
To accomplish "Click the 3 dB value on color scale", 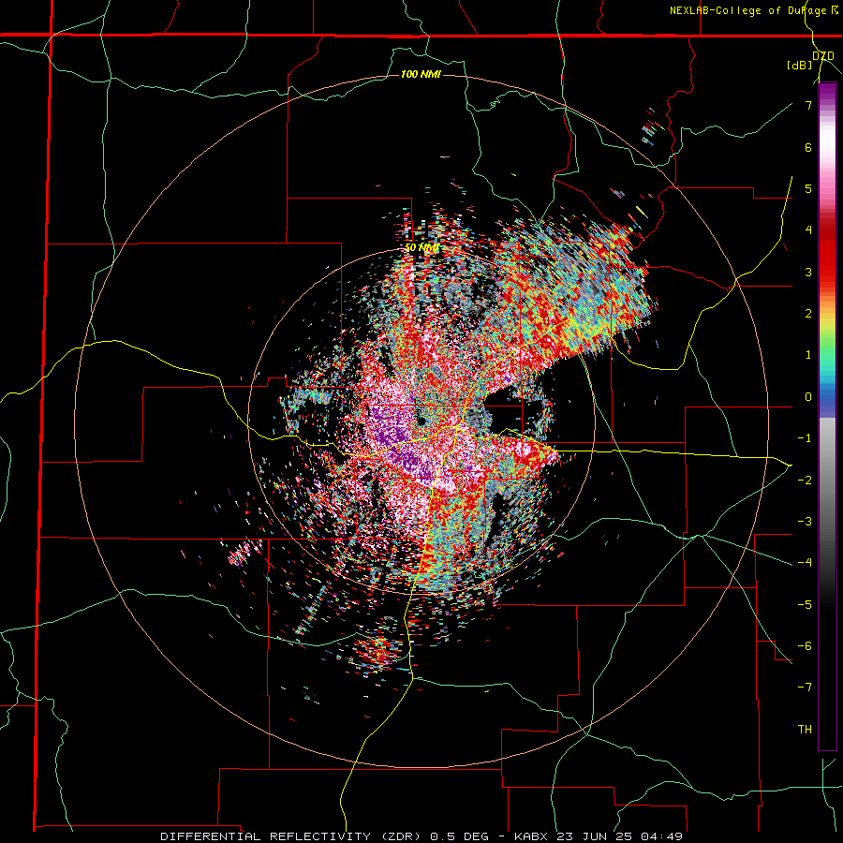I will tap(808, 272).
